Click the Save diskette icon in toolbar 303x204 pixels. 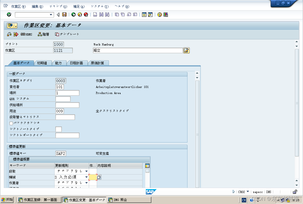64,15
